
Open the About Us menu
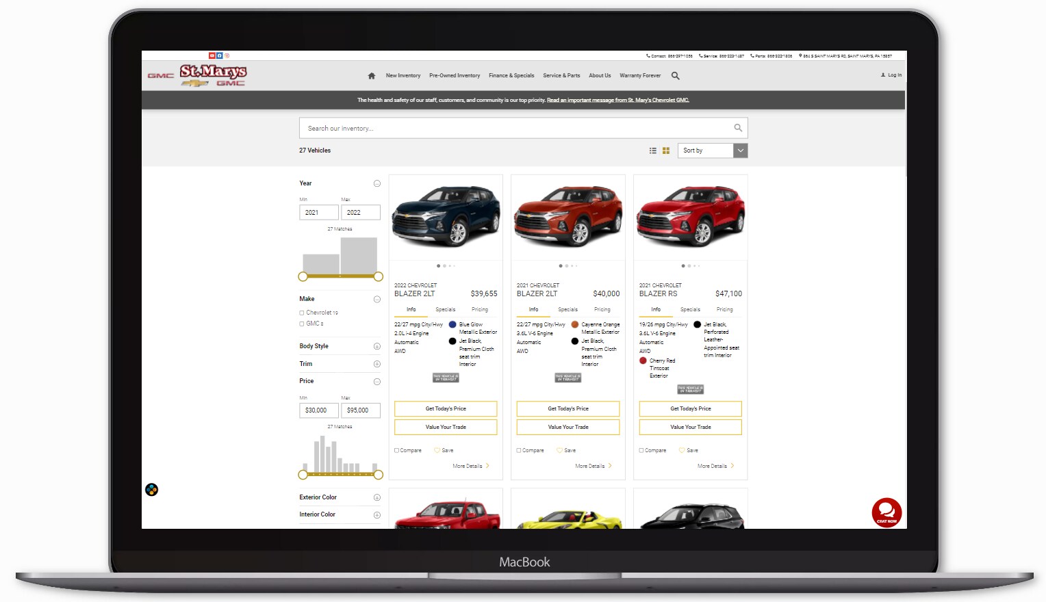[x=600, y=76]
